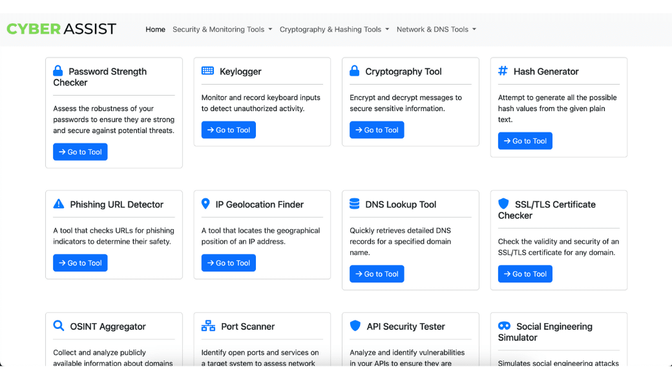Click the shield icon for API Security Tester

(x=355, y=326)
